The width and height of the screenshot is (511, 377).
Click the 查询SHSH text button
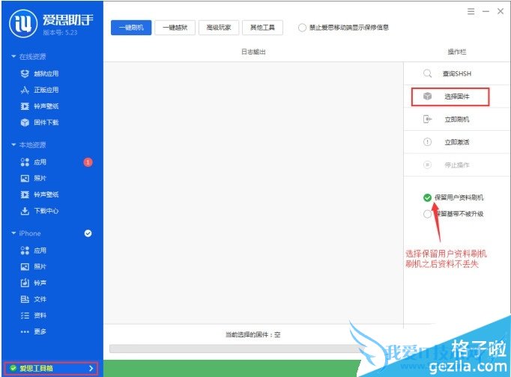[457, 73]
